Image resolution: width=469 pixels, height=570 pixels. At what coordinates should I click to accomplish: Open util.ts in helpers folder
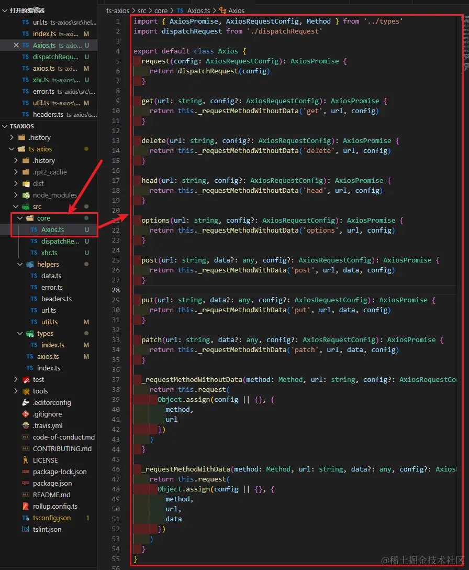(x=49, y=322)
